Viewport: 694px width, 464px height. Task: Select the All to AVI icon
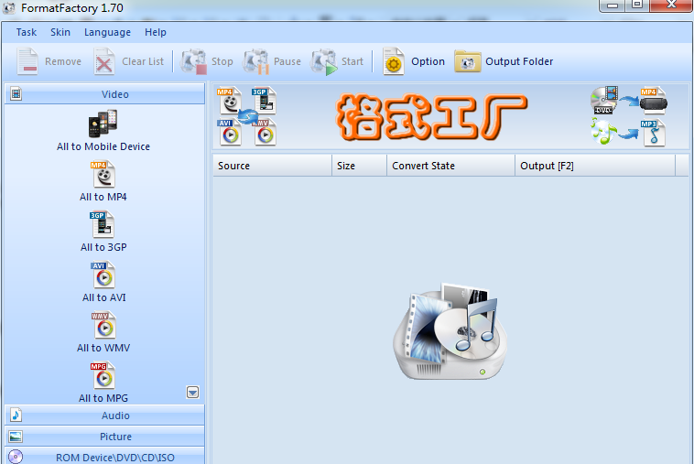click(x=103, y=275)
